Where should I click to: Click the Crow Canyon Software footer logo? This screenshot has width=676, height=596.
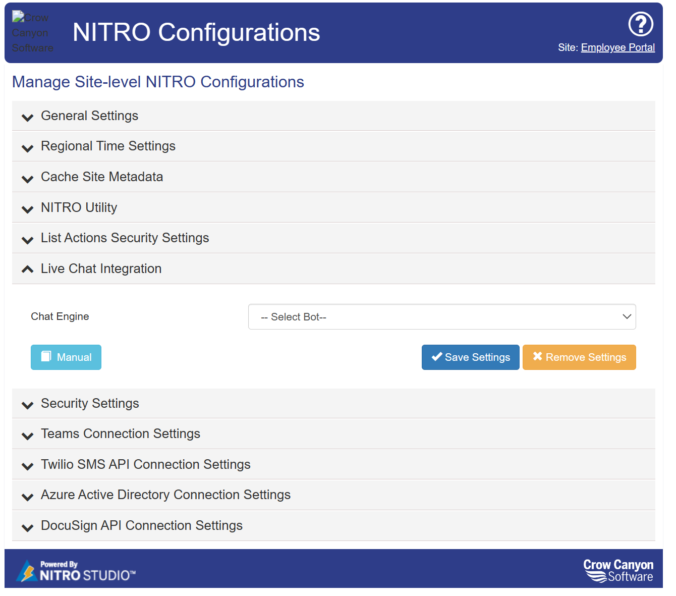pyautogui.click(x=618, y=570)
